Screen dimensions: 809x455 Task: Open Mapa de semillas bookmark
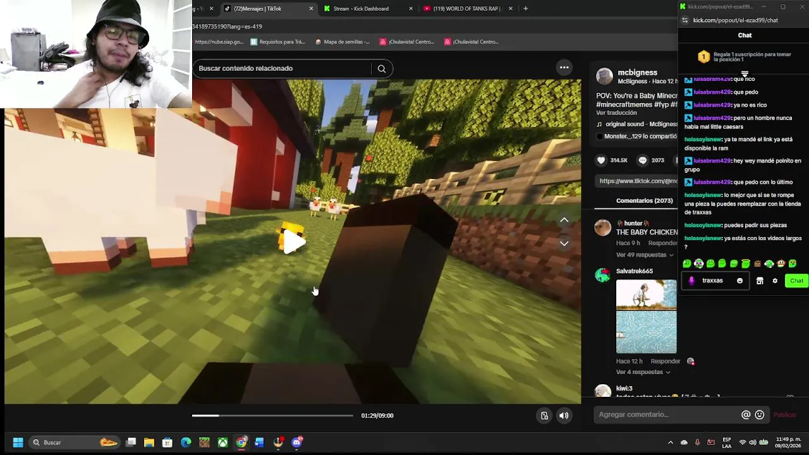click(342, 42)
